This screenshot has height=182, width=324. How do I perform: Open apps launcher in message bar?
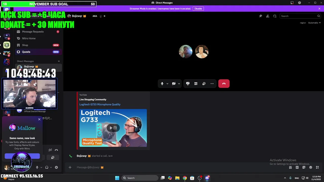tap(317, 167)
